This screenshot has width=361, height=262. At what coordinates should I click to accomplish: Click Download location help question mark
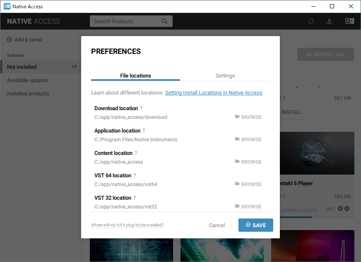tap(141, 108)
